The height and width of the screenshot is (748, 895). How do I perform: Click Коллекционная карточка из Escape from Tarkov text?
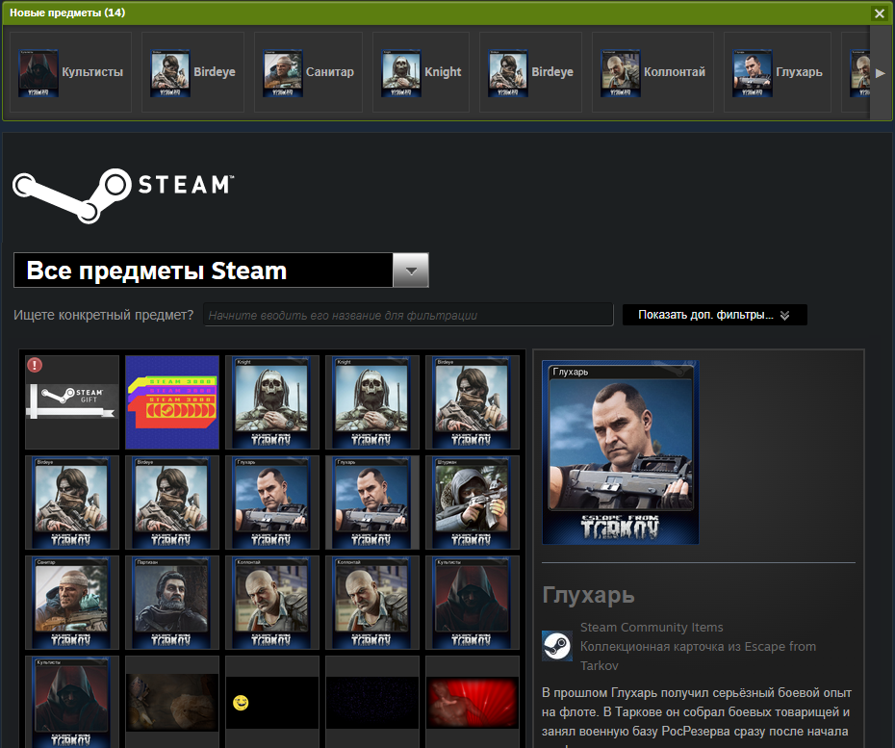[x=698, y=656]
